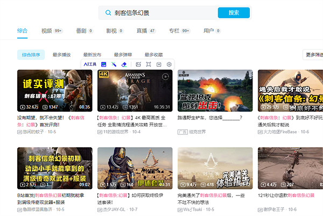Open the 专栏 tab
Screen dimensions: 323x216
click(173, 31)
